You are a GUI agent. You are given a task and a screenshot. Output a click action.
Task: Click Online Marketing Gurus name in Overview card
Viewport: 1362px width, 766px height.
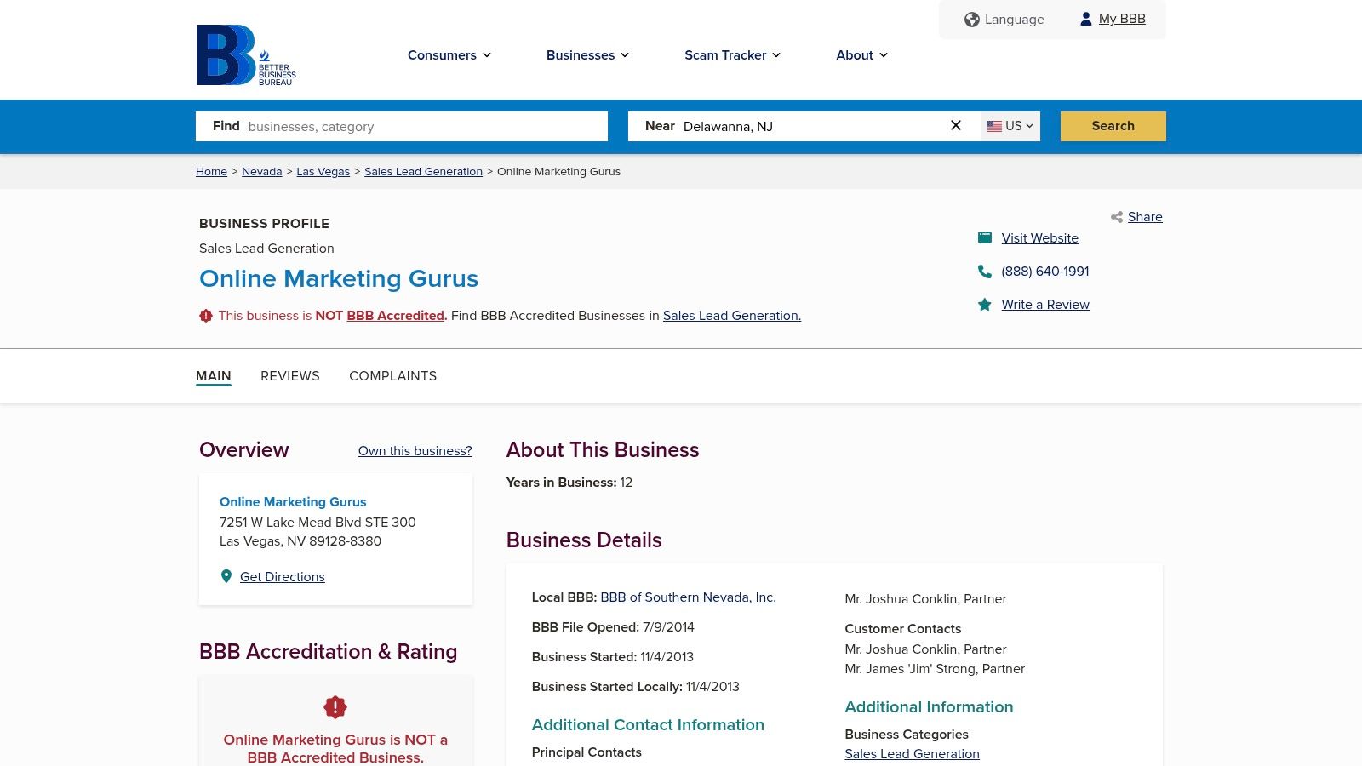coord(293,502)
